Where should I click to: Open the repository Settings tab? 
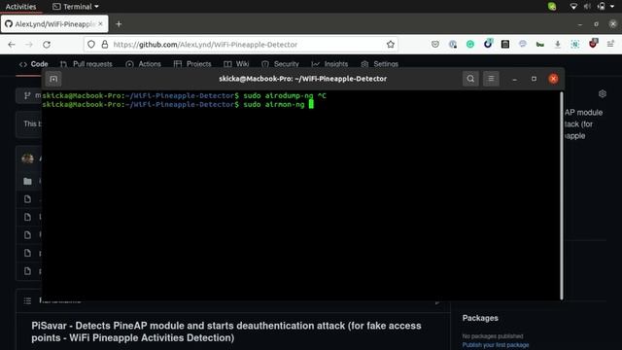(380, 64)
